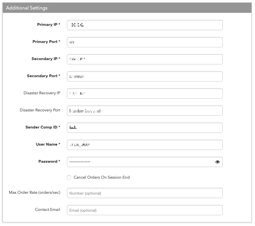This screenshot has width=255, height=226.
Task: Focus the Secondary Port input box
Action: pyautogui.click(x=145, y=76)
